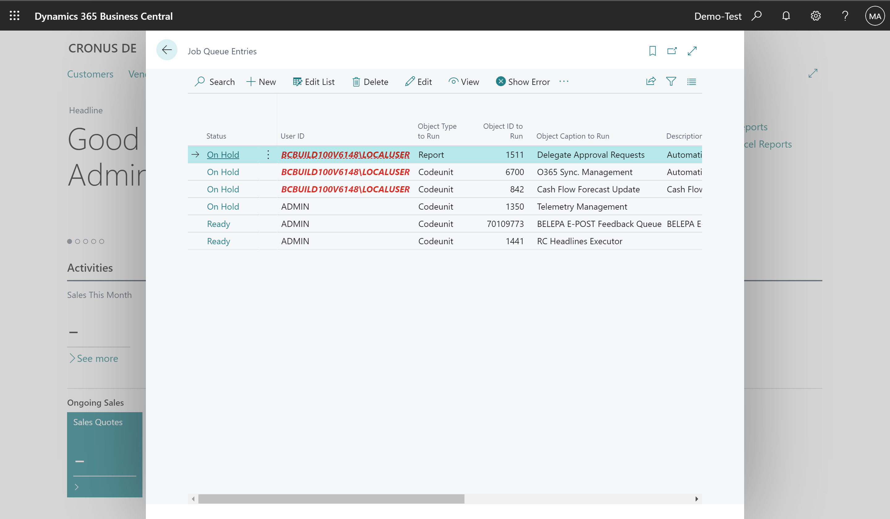The image size is (890, 519).
Task: Open On Hold status of Cash Flow Forecast
Action: [x=223, y=190]
